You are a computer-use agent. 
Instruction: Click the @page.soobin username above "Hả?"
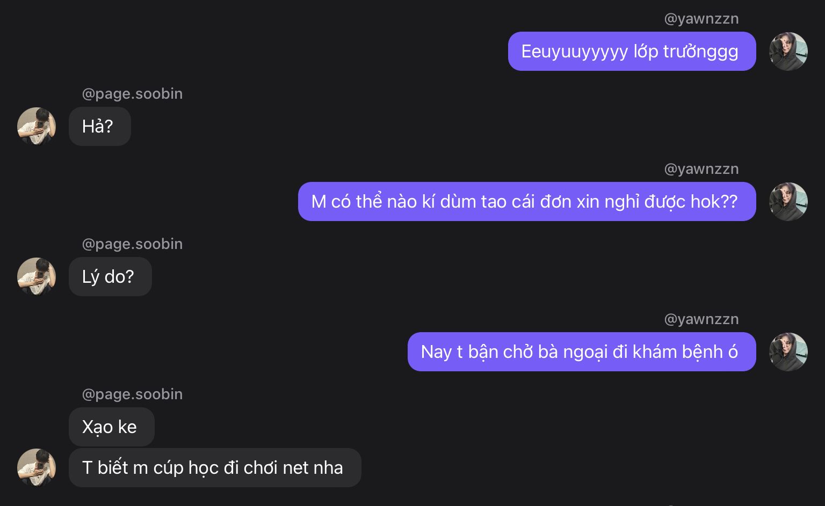(x=132, y=94)
